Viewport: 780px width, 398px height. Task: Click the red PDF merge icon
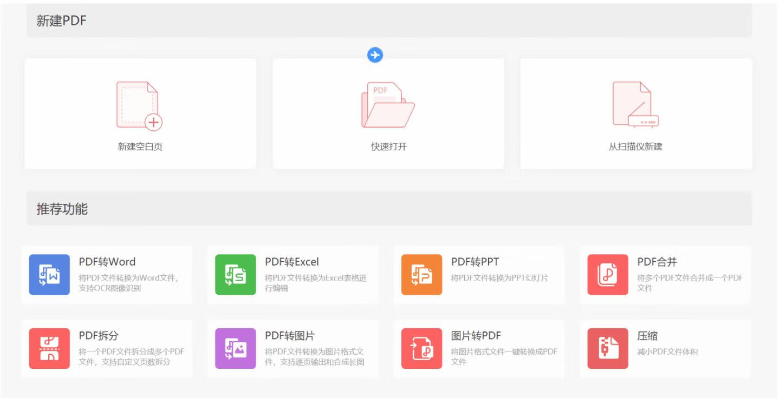pos(608,275)
